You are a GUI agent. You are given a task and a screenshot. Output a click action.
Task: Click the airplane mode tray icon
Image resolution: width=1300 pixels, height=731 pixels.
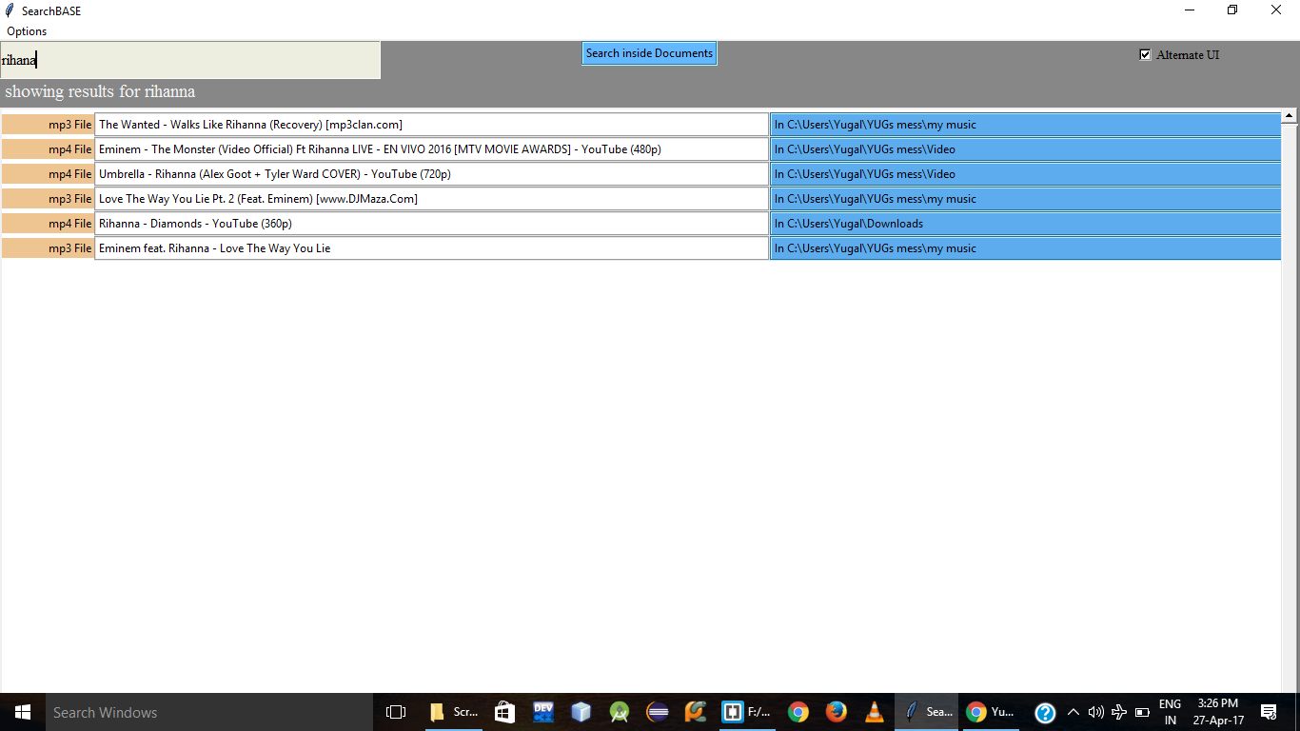(x=1119, y=712)
